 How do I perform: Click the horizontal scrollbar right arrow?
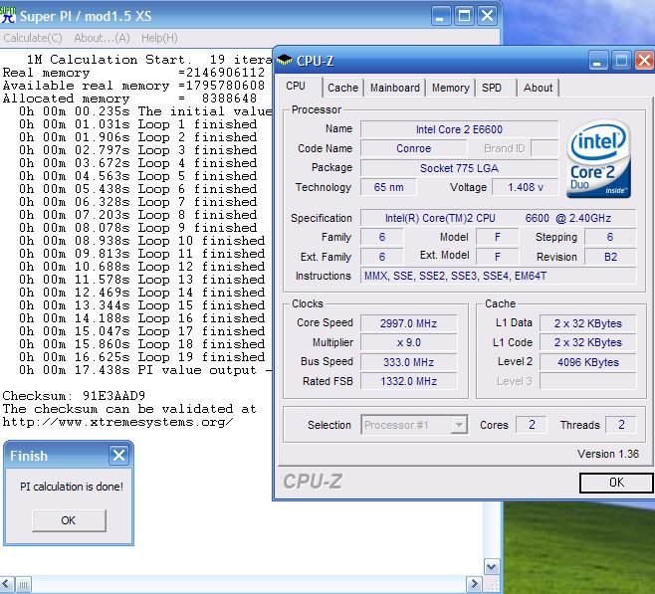coord(474,584)
